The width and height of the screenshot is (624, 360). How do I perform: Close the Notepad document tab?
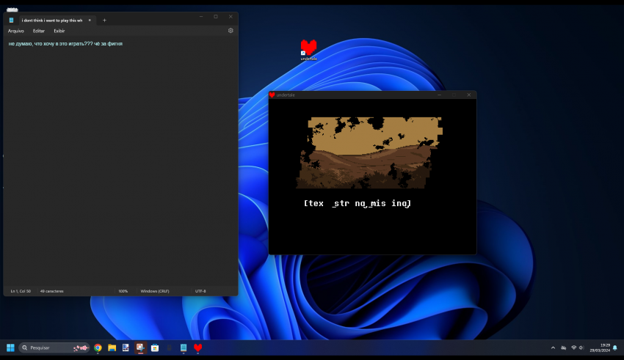point(90,21)
